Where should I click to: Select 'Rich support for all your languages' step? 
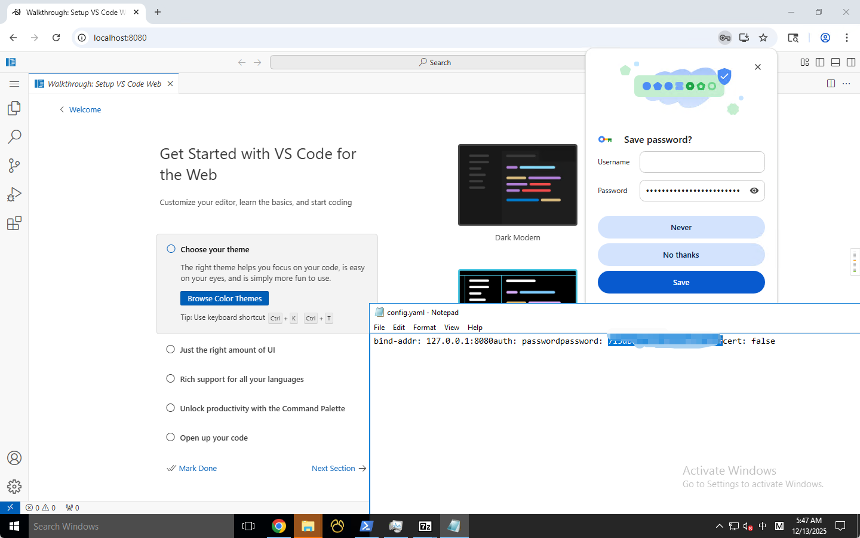pos(241,379)
